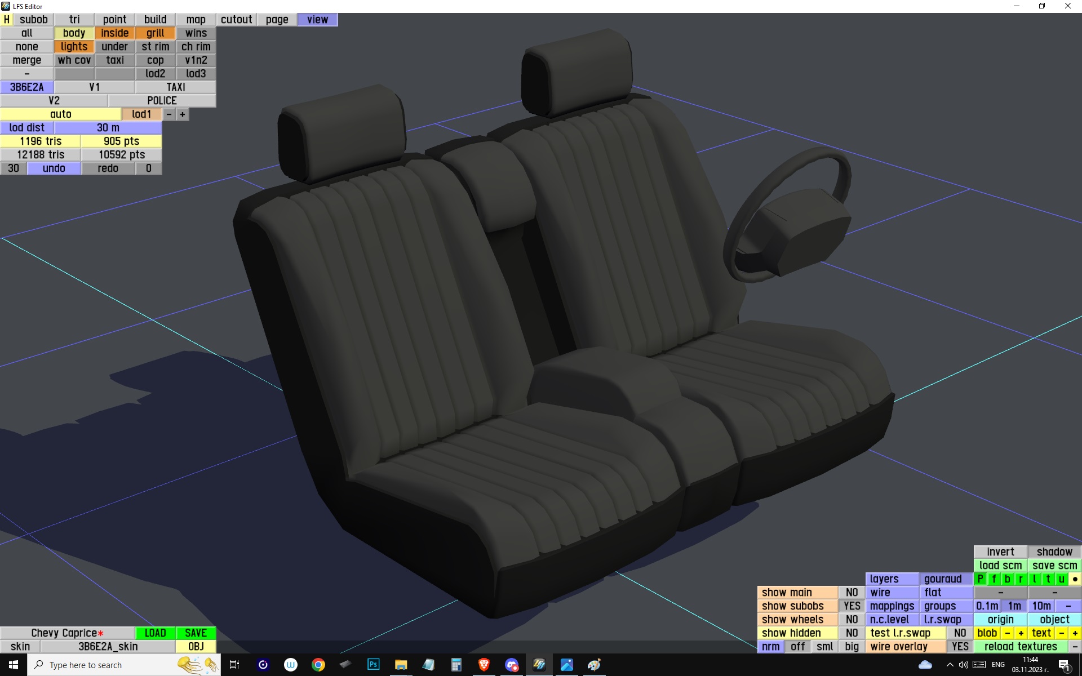The width and height of the screenshot is (1082, 676).
Task: Open Task View in taskbar
Action: point(234,665)
